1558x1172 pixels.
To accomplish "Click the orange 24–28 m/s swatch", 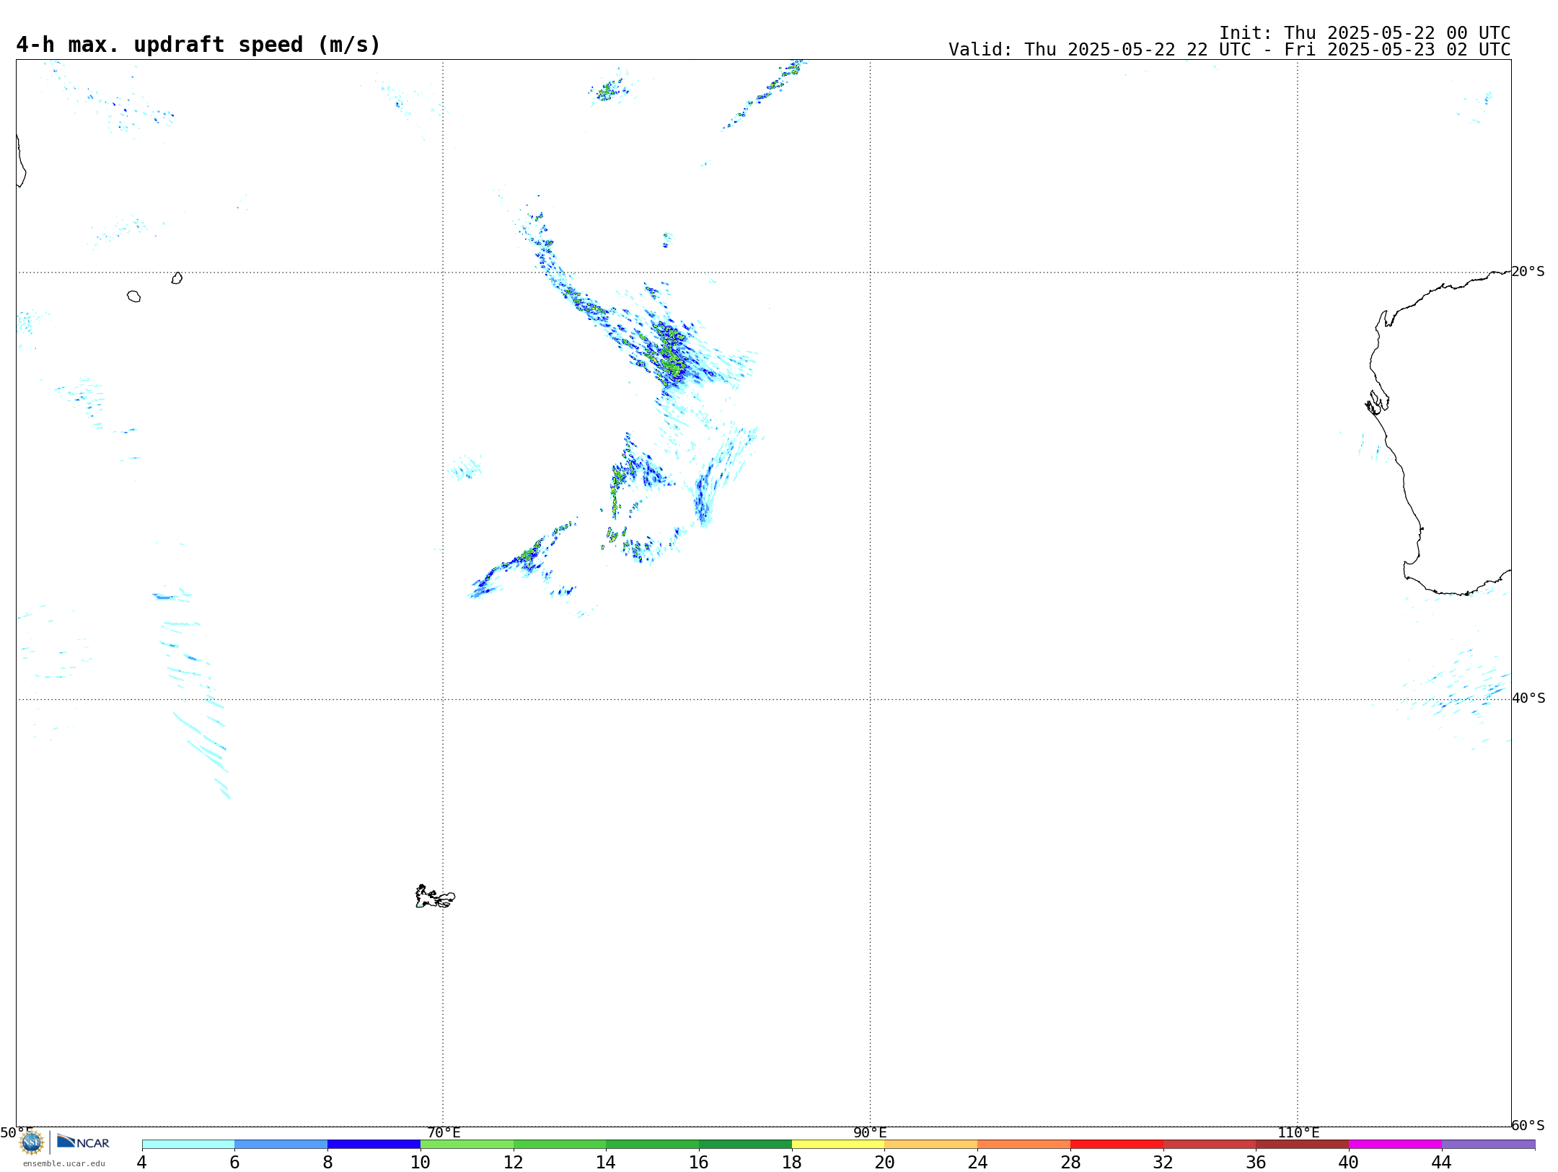I will tap(1024, 1144).
